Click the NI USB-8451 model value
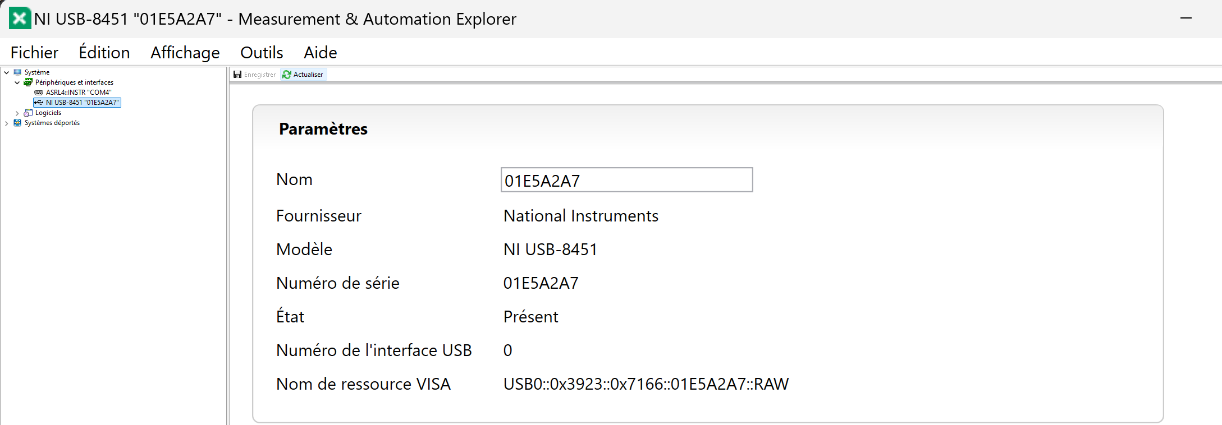Viewport: 1222px width, 425px height. [551, 250]
